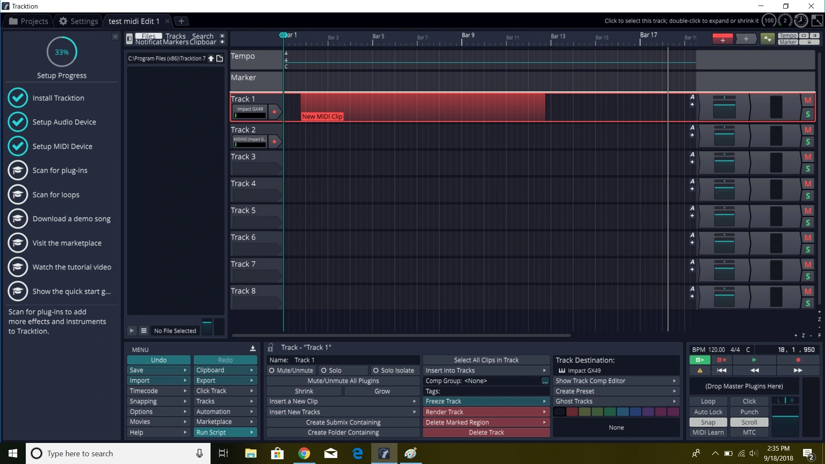Click the green automation curve icon
Viewport: 825px width, 464px height.
[x=767, y=40]
